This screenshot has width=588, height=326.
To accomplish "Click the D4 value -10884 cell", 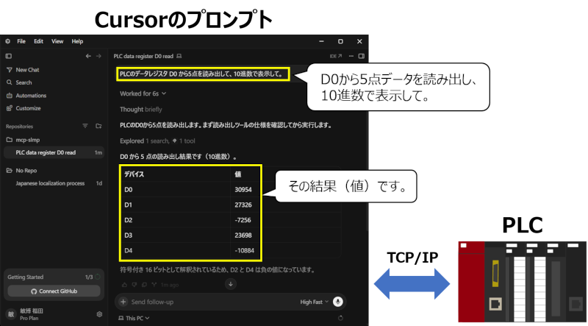I will (x=244, y=250).
